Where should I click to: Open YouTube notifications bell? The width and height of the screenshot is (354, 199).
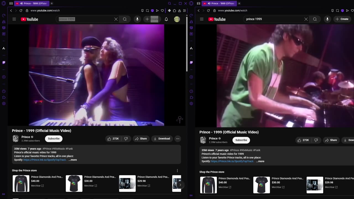(x=166, y=19)
